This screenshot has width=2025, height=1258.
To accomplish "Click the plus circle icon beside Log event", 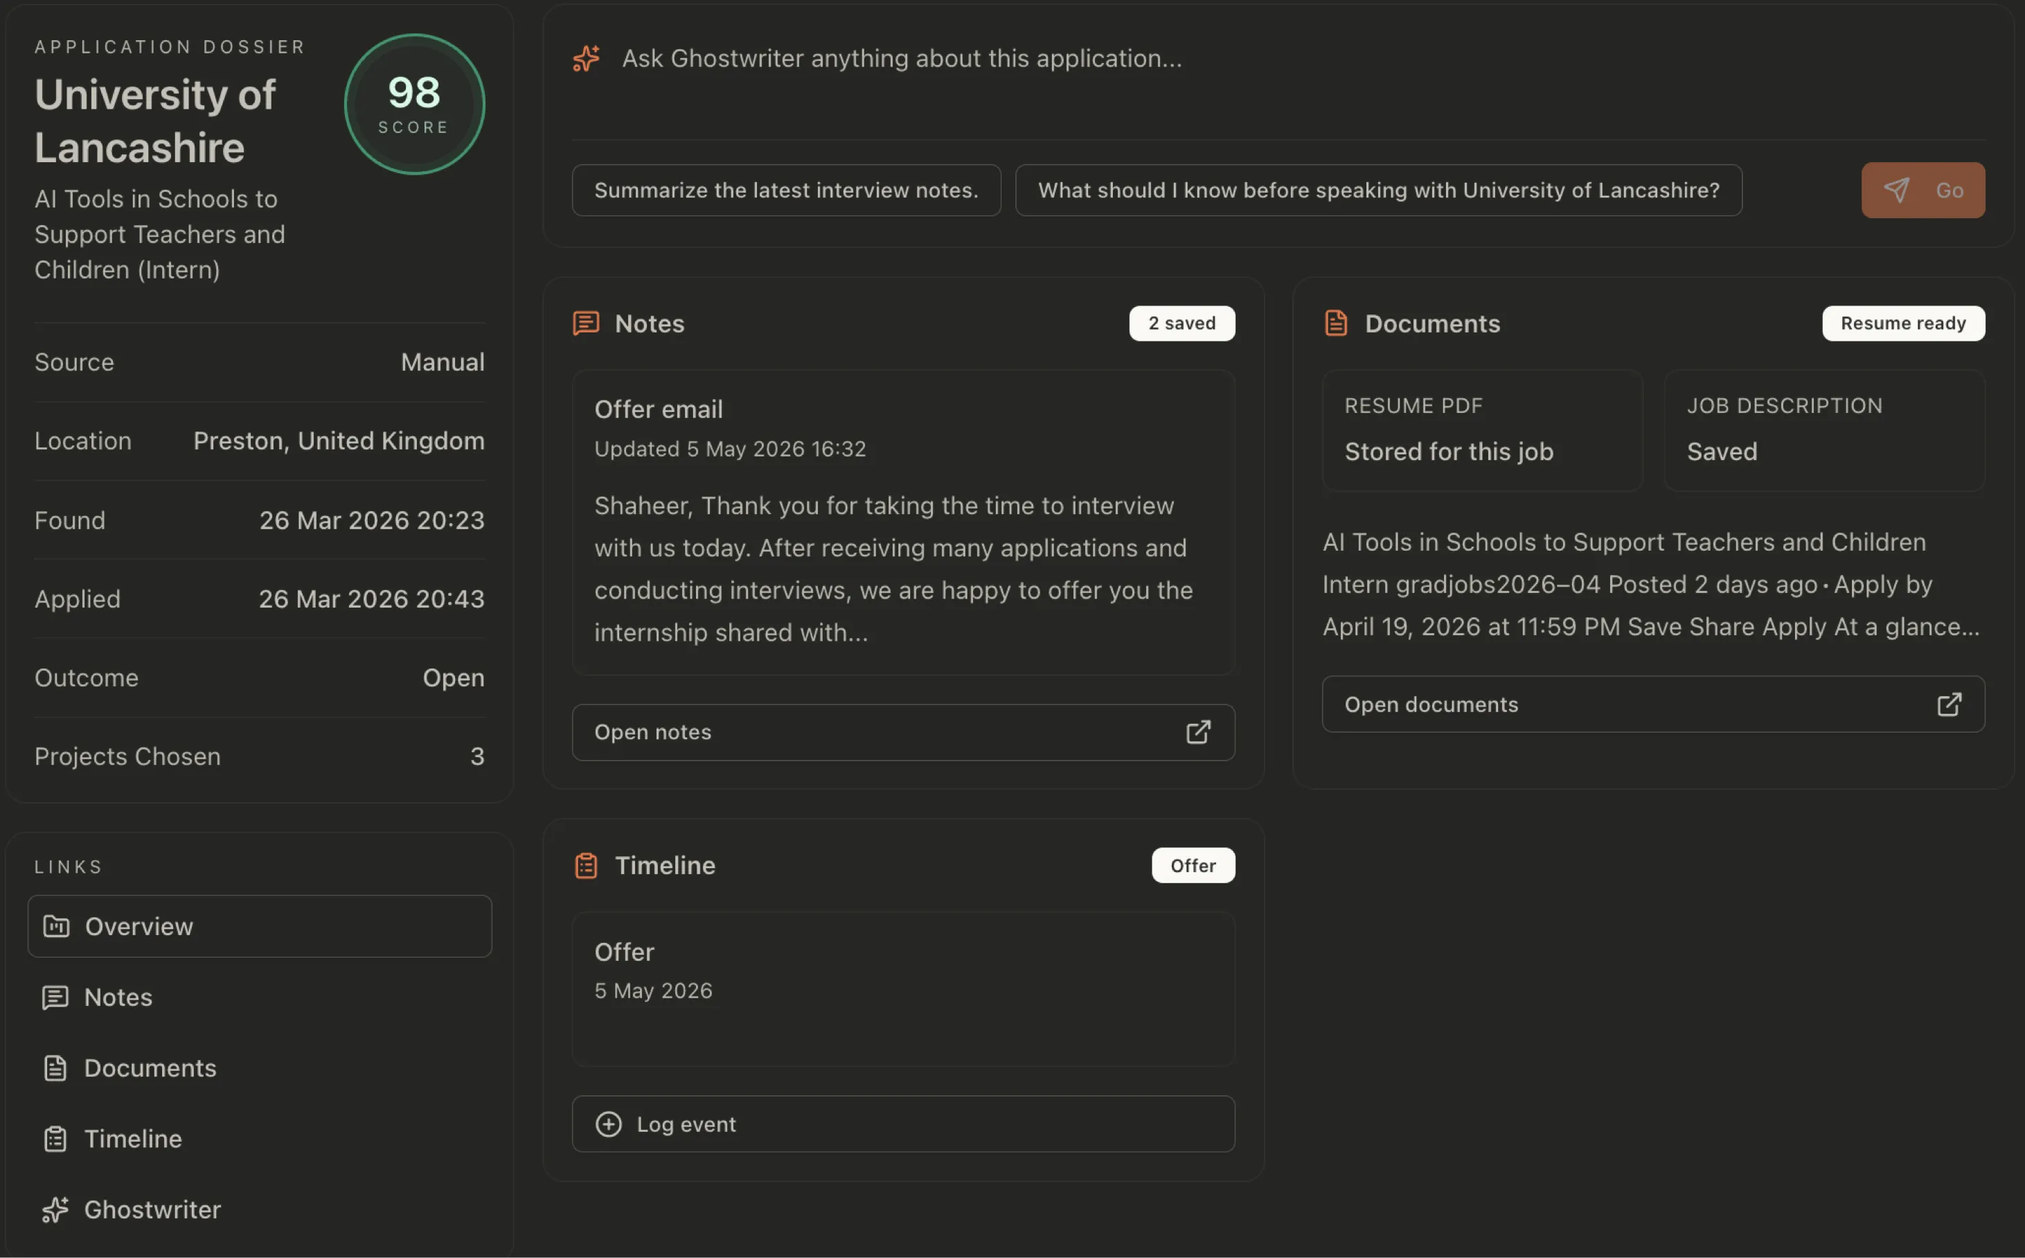I will 609,1124.
